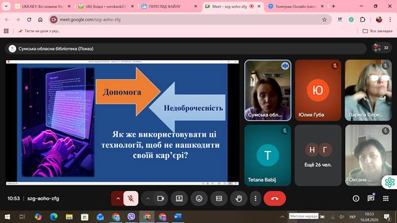Switch to the UKR.NET browser tab
Viewport: 397px width, 223px height.
(x=43, y=7)
